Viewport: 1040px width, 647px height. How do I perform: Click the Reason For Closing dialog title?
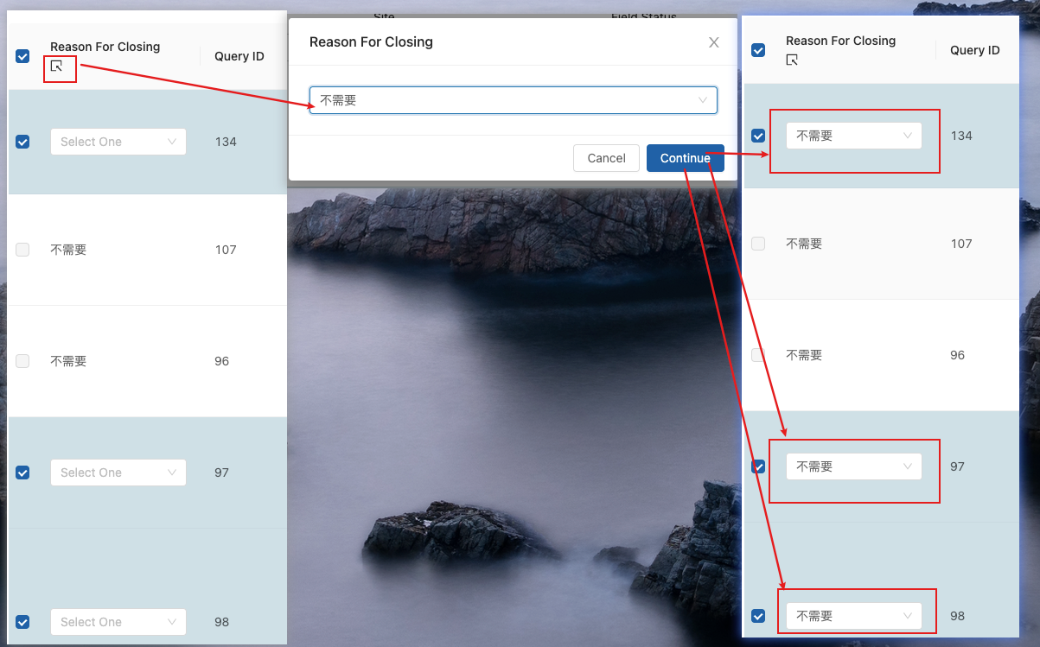point(371,41)
